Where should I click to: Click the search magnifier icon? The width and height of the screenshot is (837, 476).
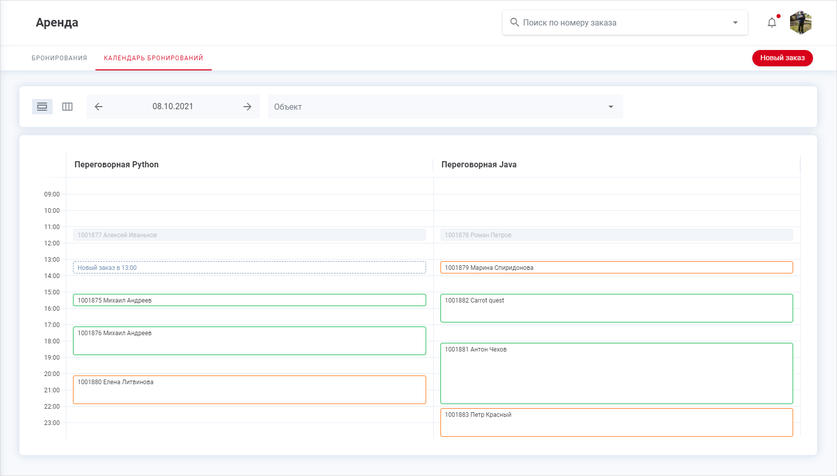point(514,22)
